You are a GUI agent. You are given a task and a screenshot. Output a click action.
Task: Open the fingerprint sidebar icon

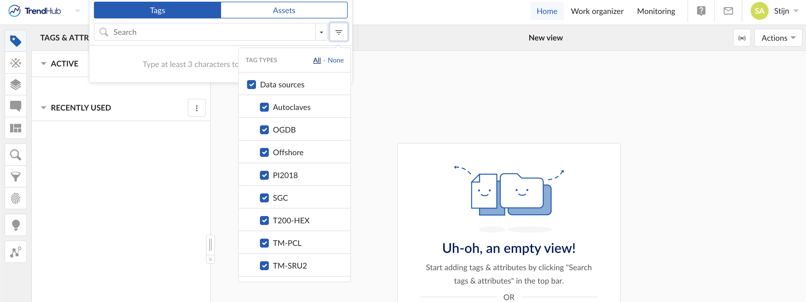tap(16, 198)
